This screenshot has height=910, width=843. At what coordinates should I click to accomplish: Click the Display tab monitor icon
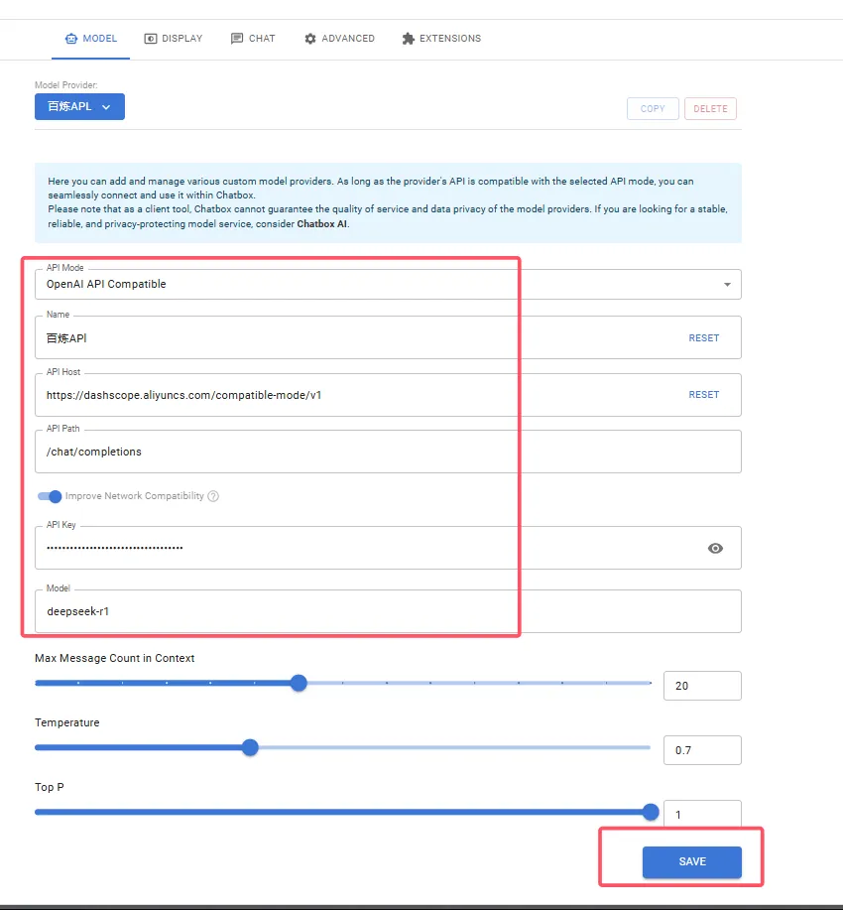pyautogui.click(x=151, y=39)
